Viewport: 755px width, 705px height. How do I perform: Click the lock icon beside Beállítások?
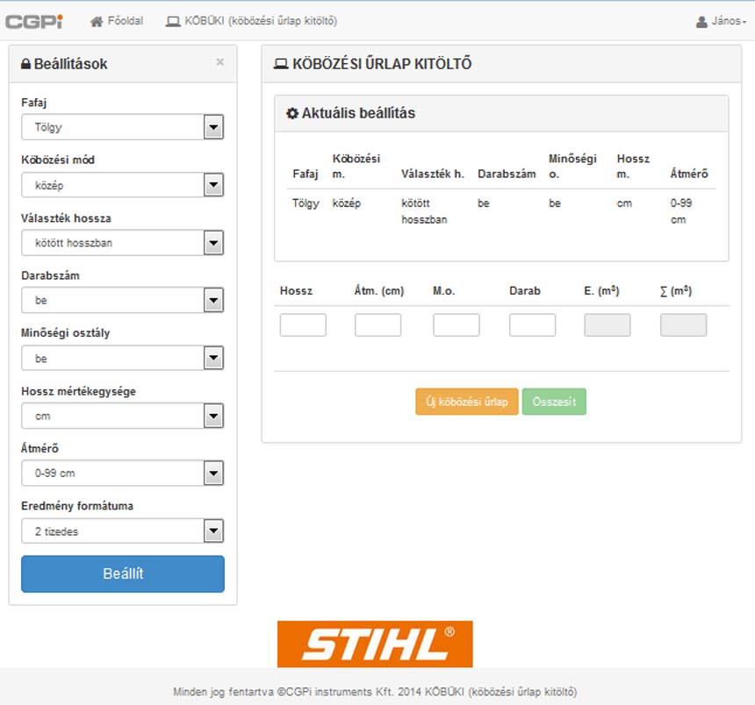click(26, 64)
